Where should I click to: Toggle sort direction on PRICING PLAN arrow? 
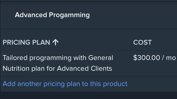coord(55,42)
